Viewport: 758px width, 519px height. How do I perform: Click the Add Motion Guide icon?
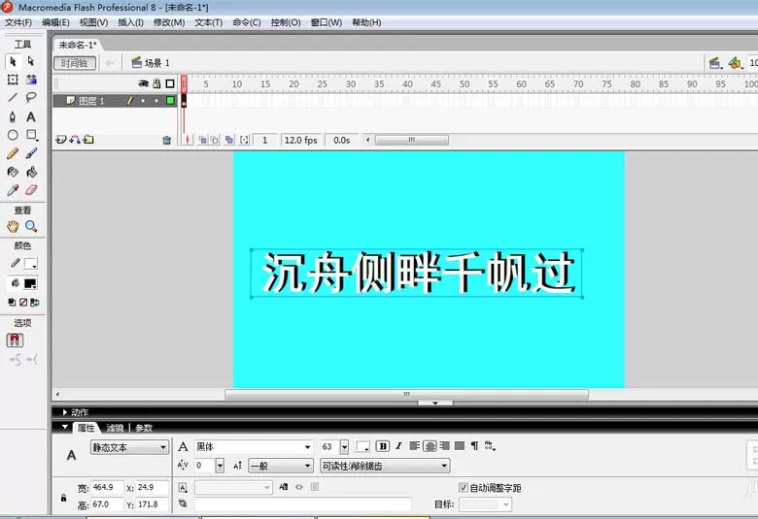[75, 140]
